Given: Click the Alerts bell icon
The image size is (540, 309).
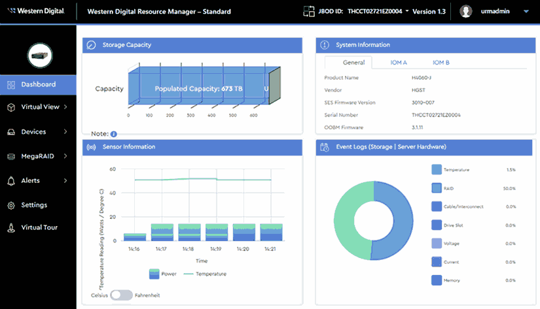Looking at the screenshot, I should [11, 181].
